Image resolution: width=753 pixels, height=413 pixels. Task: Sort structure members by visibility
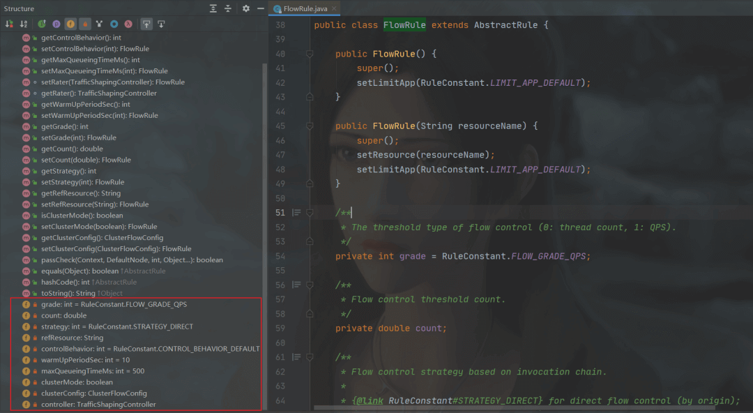pos(8,24)
